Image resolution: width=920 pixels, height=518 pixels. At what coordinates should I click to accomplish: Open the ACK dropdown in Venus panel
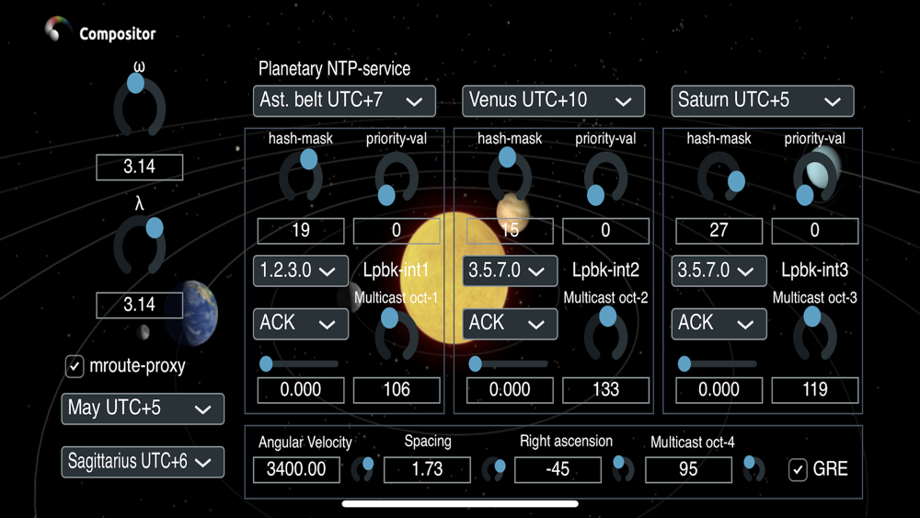510,324
